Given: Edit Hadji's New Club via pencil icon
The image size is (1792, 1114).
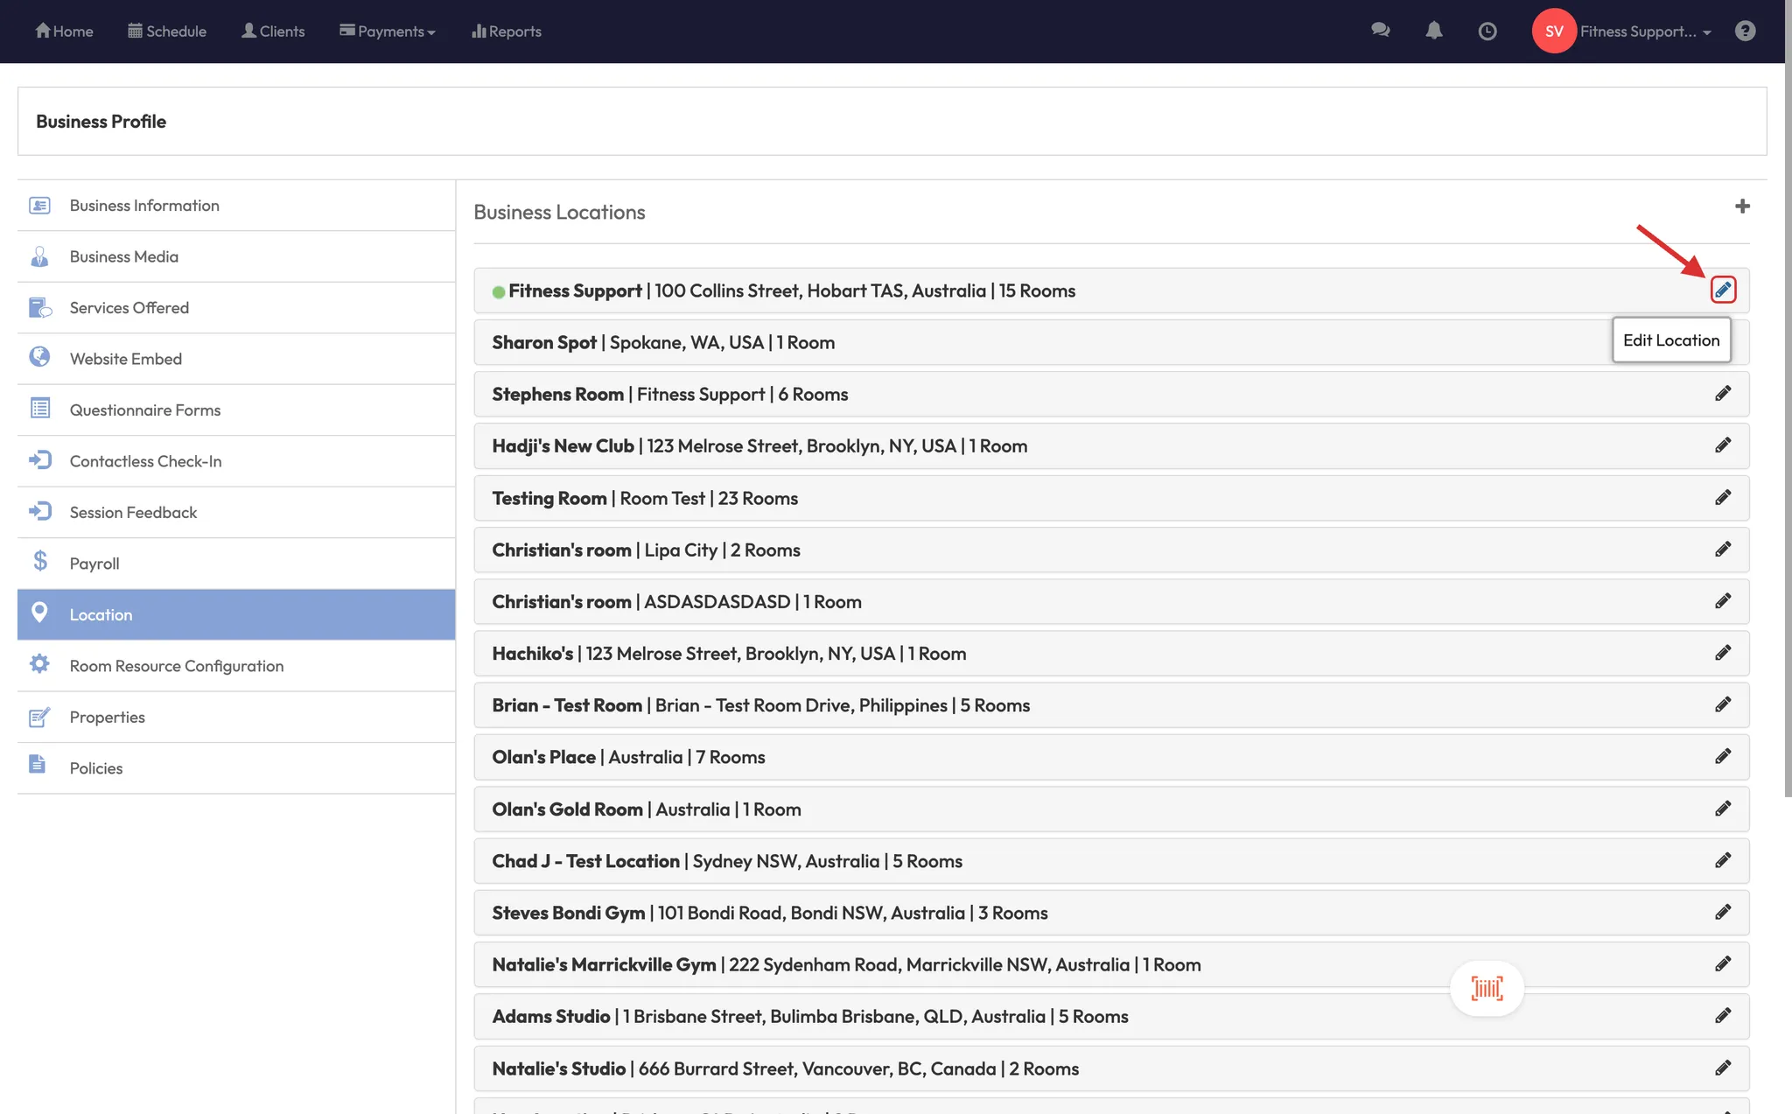Looking at the screenshot, I should click(1723, 445).
